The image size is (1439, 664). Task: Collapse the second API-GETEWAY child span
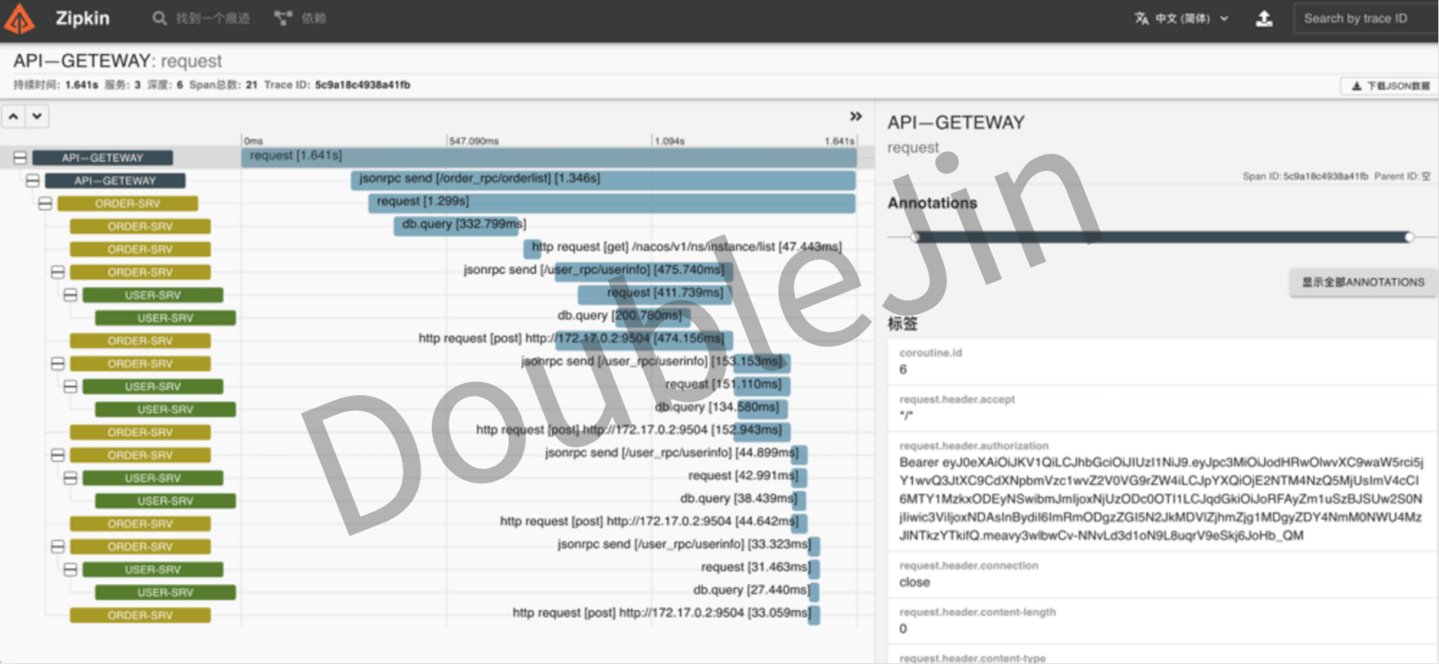(33, 181)
